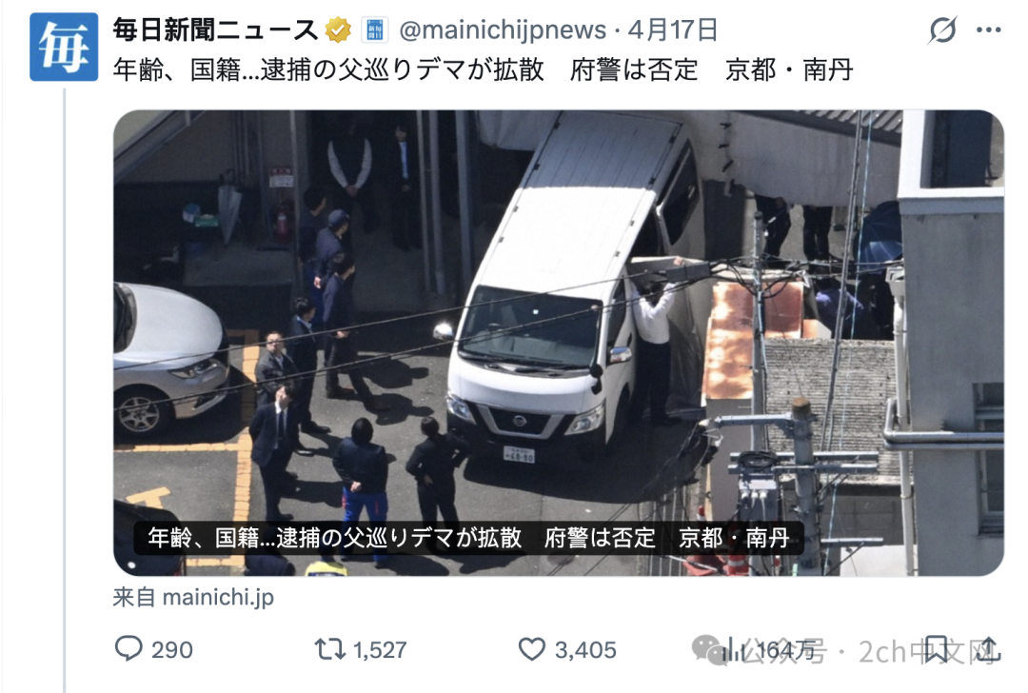The height and width of the screenshot is (693, 1028).
Task: Click the small blue affiliate badge icon
Action: pyautogui.click(x=375, y=30)
